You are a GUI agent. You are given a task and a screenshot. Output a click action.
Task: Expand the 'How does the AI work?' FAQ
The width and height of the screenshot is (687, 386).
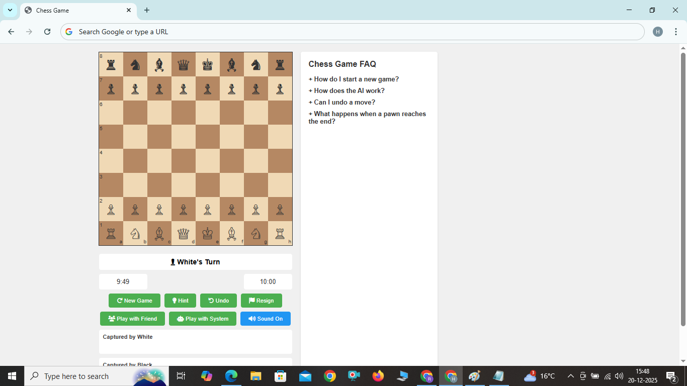point(348,90)
